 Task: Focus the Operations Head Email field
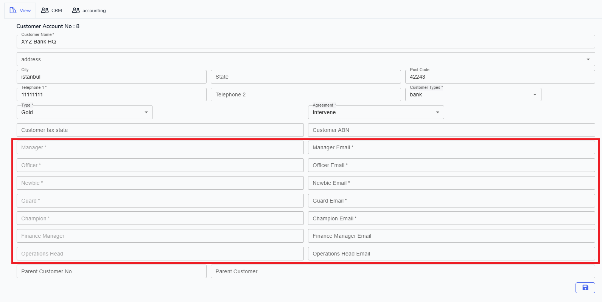(x=451, y=254)
